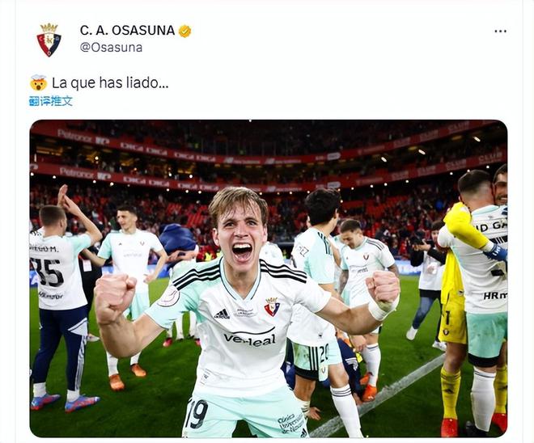Screen dimensions: 534x443
Task: Click the Osasuna crest on the white jersey
Action: (x=272, y=306)
